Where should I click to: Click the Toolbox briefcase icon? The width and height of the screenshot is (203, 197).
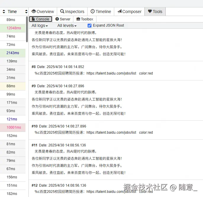pos(78,19)
